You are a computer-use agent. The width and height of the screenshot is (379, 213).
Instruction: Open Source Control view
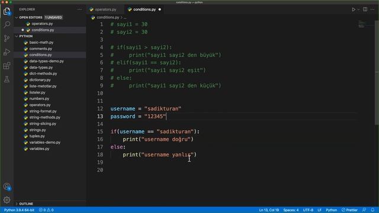click(7, 38)
